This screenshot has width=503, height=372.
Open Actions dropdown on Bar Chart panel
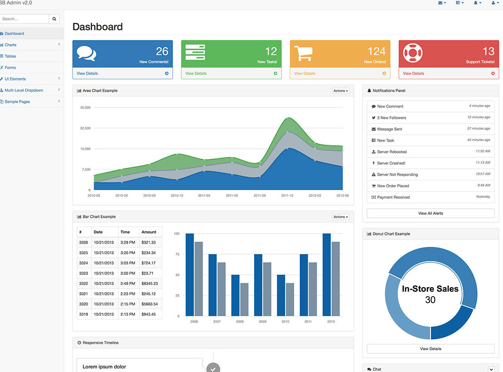click(x=340, y=217)
